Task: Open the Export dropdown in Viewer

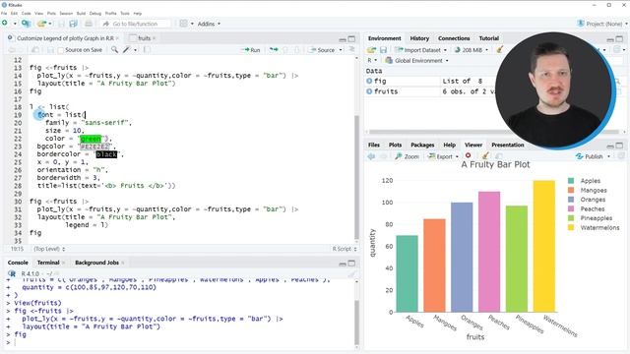Action: click(443, 156)
